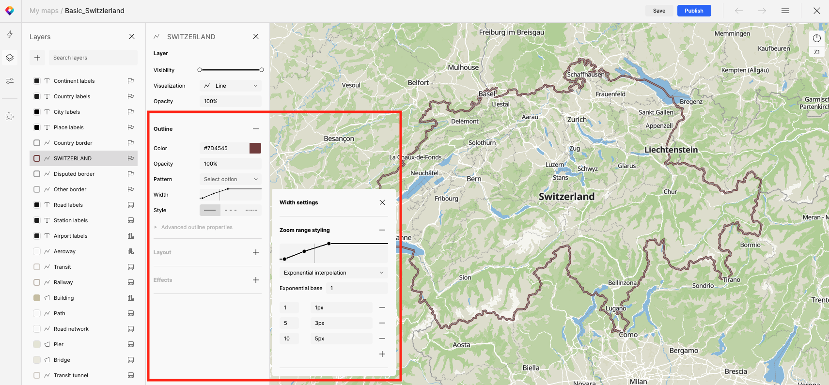The height and width of the screenshot is (385, 829).
Task: Toggle the Disputed border layer checkbox
Action: pos(37,174)
